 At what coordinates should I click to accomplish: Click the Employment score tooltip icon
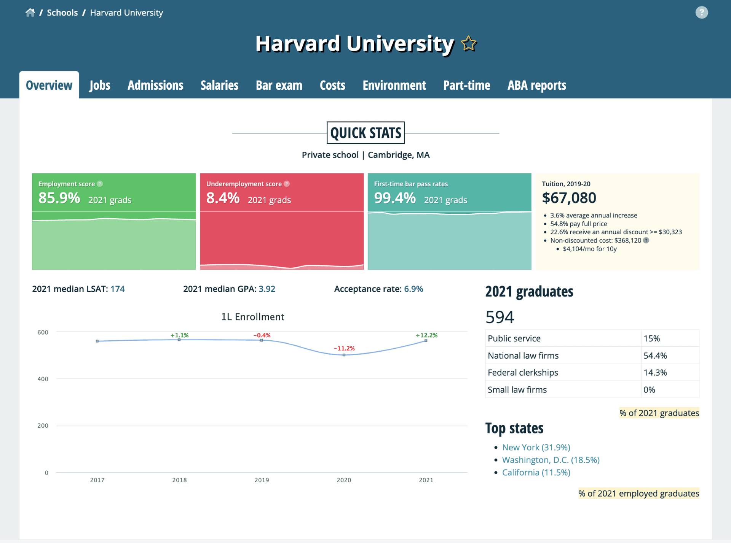tap(100, 184)
